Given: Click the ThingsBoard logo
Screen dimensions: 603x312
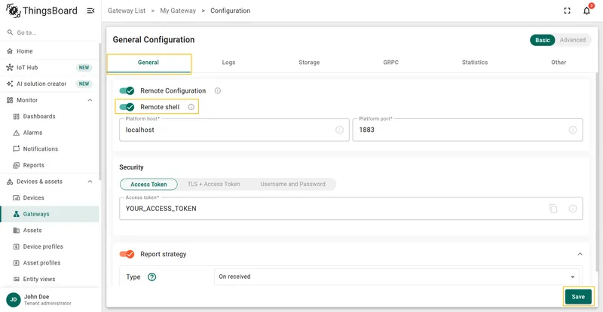Looking at the screenshot, I should 41,11.
